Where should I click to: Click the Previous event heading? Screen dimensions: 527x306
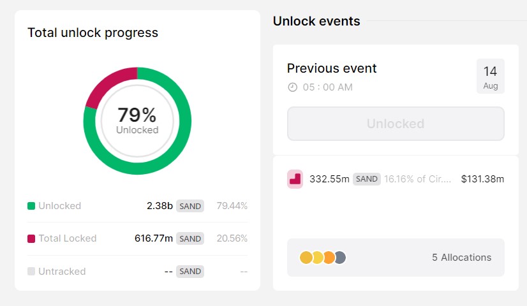click(332, 68)
